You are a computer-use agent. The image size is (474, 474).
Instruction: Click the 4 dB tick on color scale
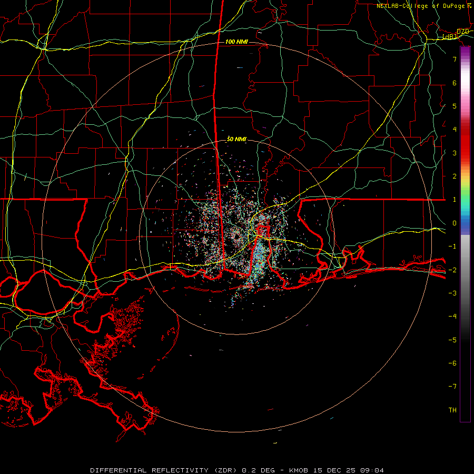pos(455,130)
